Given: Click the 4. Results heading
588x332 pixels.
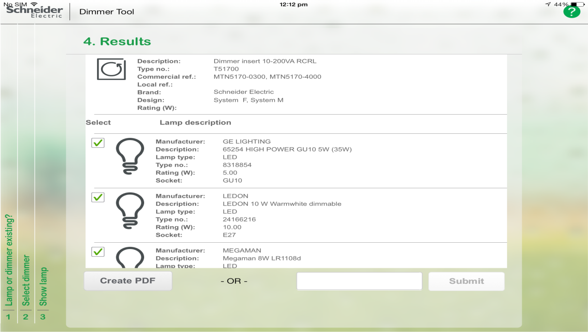Looking at the screenshot, I should click(x=117, y=41).
